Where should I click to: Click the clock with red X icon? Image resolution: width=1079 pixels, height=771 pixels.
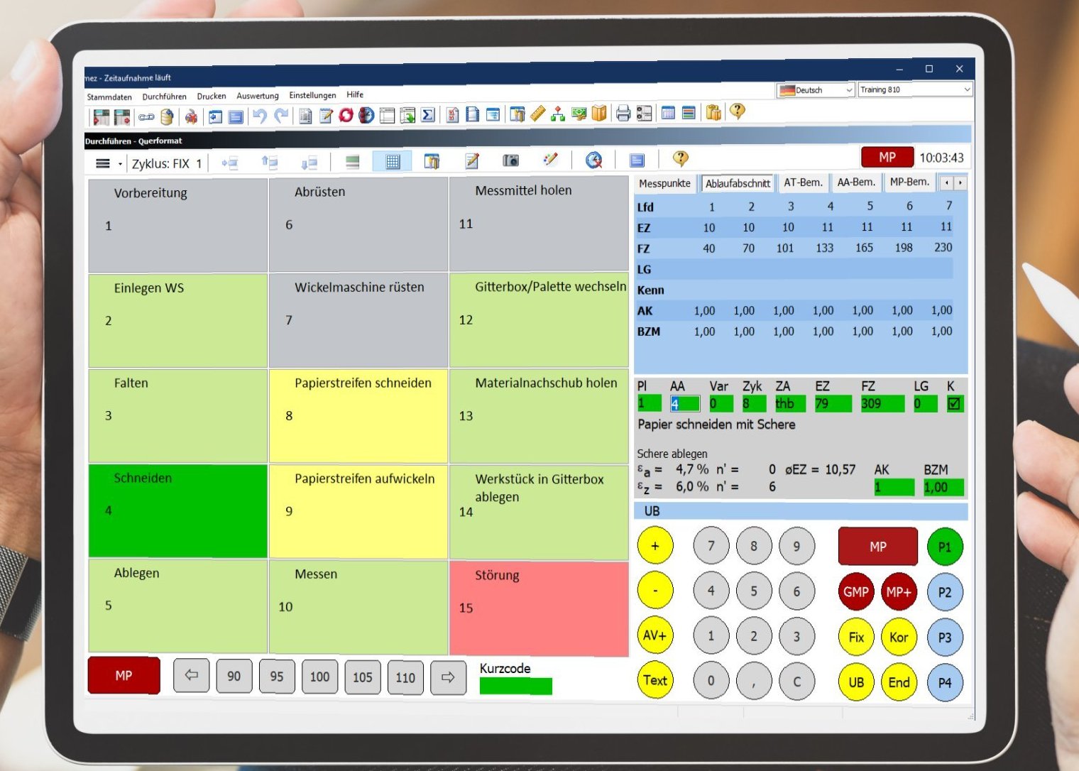pyautogui.click(x=593, y=160)
